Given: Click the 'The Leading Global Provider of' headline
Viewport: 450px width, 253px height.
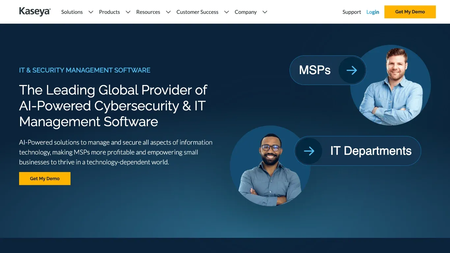Looking at the screenshot, I should coord(113,106).
